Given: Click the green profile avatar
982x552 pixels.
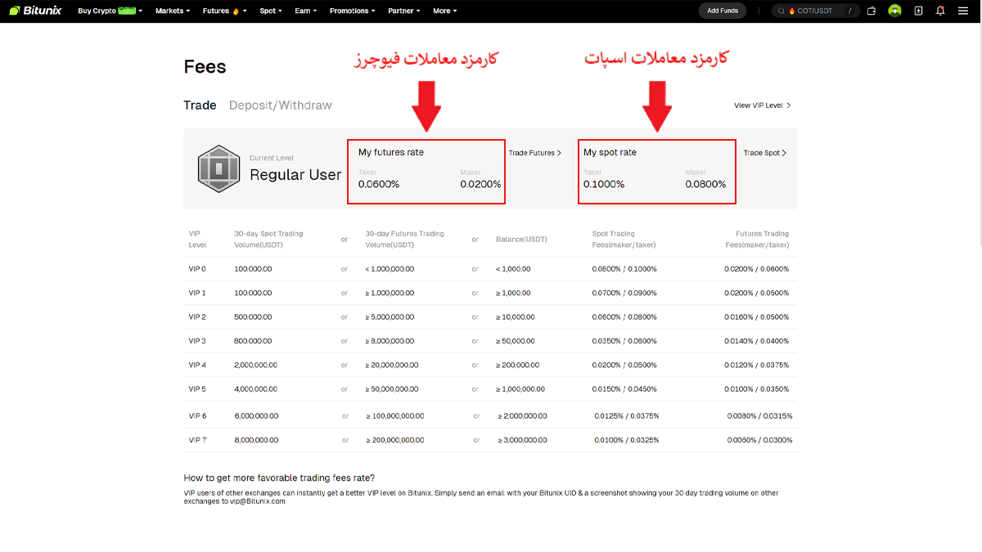Looking at the screenshot, I should (894, 11).
